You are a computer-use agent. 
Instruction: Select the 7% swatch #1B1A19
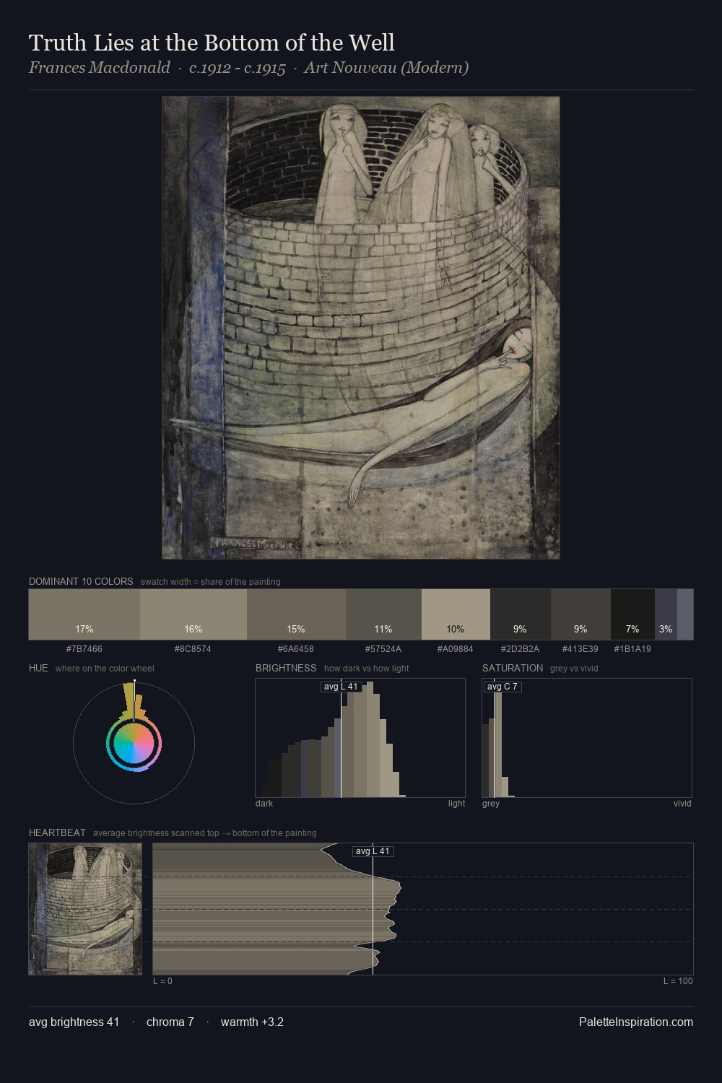point(632,614)
